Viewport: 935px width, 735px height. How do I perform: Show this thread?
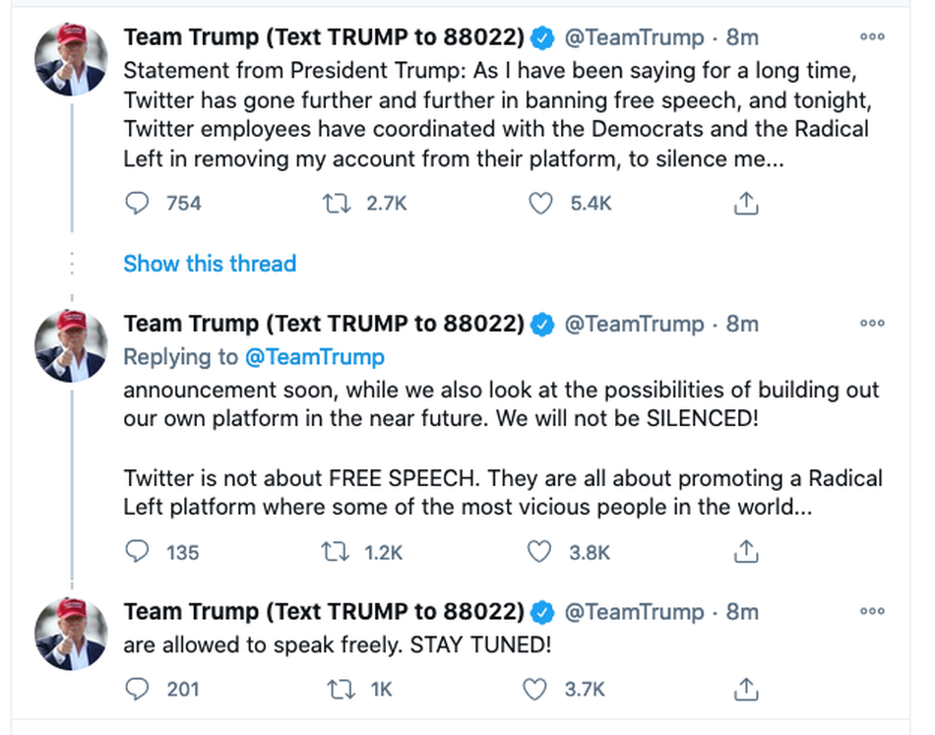(x=210, y=264)
